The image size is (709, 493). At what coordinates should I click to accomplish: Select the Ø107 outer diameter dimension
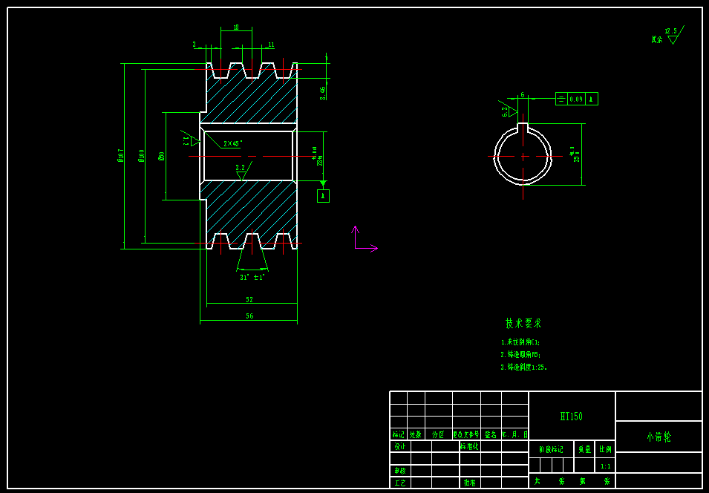coord(120,155)
